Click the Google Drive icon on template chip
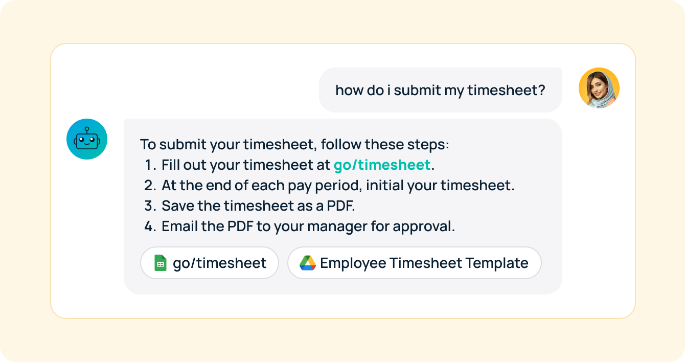The height and width of the screenshot is (362, 685). (307, 262)
